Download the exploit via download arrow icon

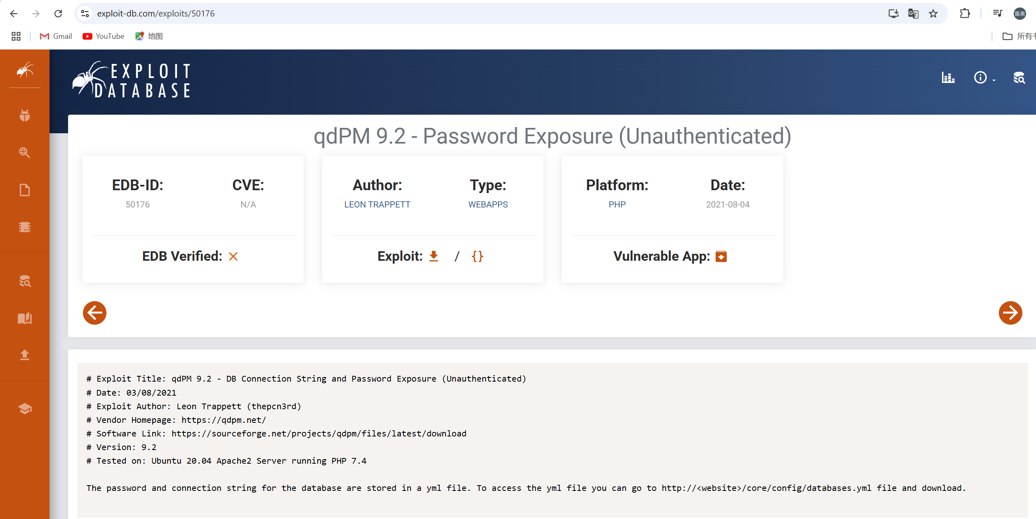coord(434,256)
